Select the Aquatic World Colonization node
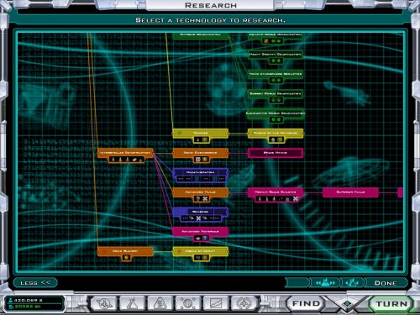 pos(276,35)
